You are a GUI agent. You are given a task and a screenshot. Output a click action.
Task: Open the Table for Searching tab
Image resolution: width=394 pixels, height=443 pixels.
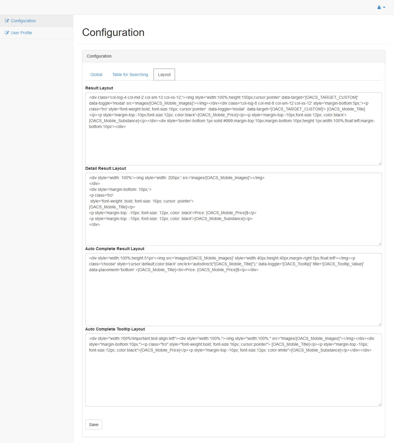coord(130,75)
